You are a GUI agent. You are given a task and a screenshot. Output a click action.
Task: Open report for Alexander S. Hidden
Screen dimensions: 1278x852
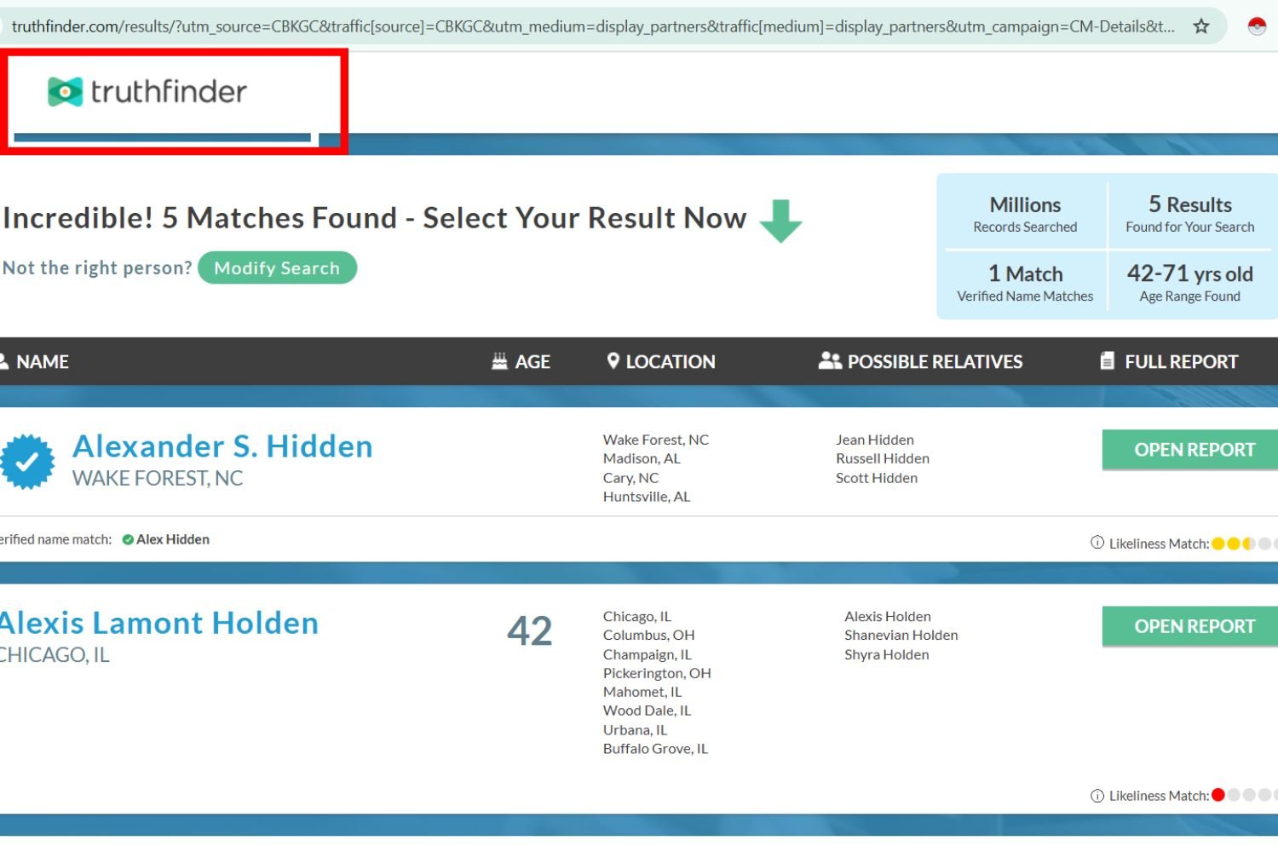point(1193,450)
